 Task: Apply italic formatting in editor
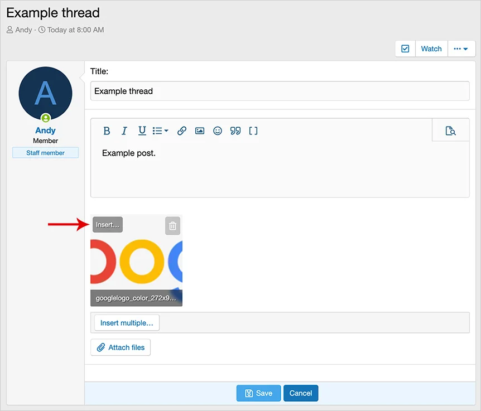(x=124, y=131)
